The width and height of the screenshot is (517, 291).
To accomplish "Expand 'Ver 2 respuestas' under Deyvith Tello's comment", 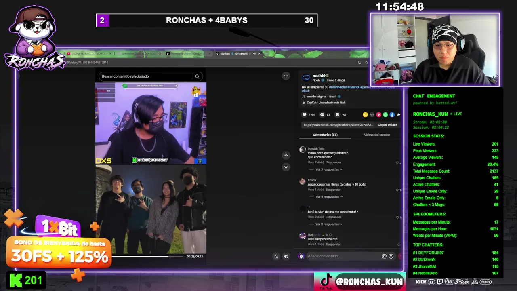I will point(329,169).
